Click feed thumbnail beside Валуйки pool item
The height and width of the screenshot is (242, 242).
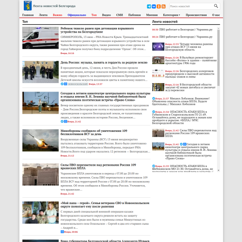click(x=158, y=60)
